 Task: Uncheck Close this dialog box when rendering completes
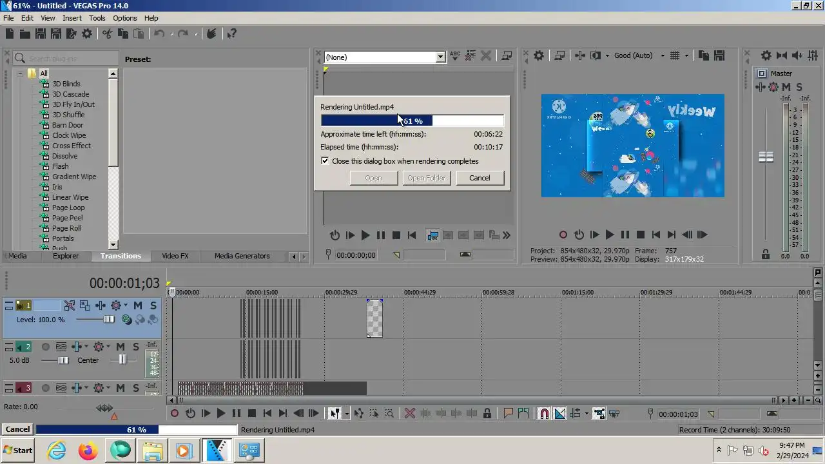[x=325, y=161]
